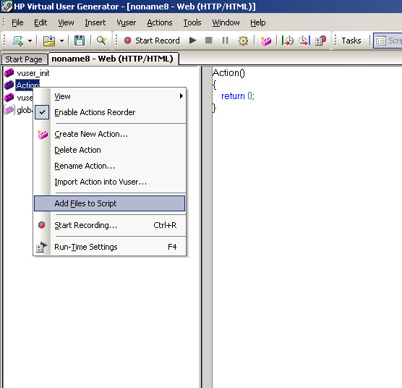Image resolution: width=402 pixels, height=388 pixels.
Task: Click the vuser_end brick icon
Action: point(9,98)
